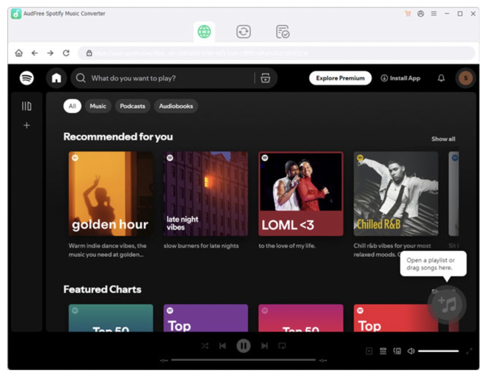The image size is (489, 377).
Task: Click the add music floating button
Action: coord(447,305)
